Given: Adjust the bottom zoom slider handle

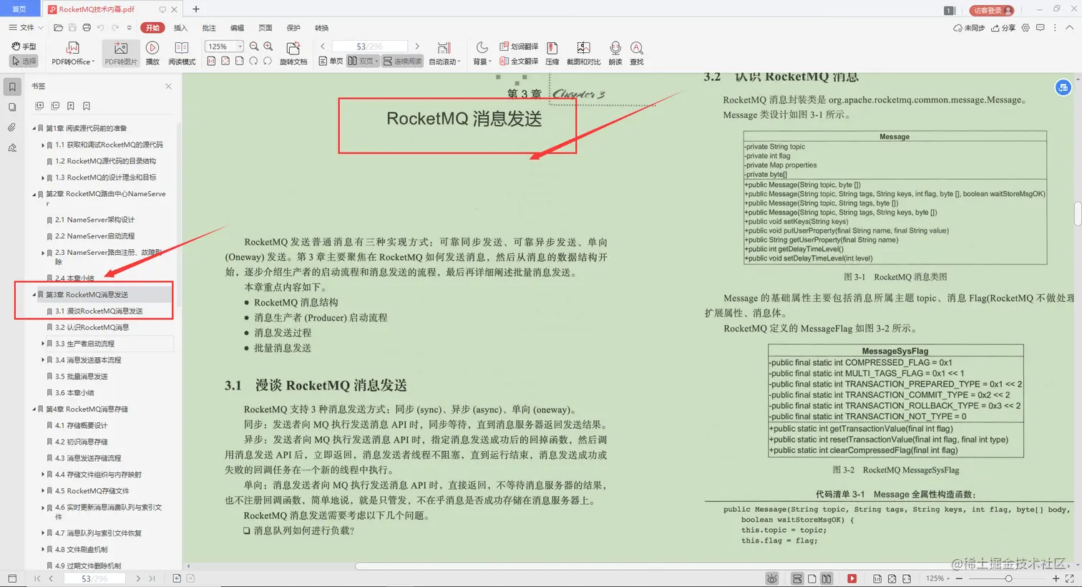Looking at the screenshot, I should pyautogui.click(x=1008, y=578).
